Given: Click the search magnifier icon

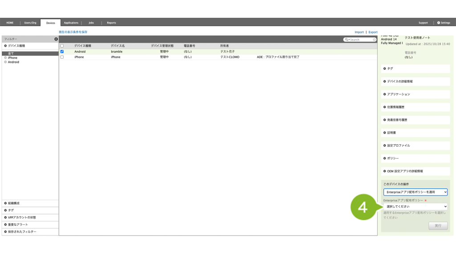Looking at the screenshot, I should click(346, 40).
